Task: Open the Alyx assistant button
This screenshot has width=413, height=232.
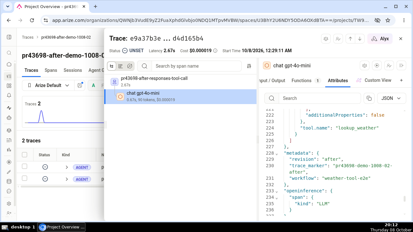Action: pos(380,39)
